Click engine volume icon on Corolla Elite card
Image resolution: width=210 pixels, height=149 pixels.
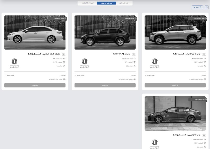[x=64, y=59]
